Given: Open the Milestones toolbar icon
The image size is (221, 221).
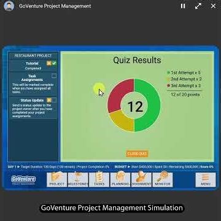Looking at the screenshot, I should [x=78, y=180].
